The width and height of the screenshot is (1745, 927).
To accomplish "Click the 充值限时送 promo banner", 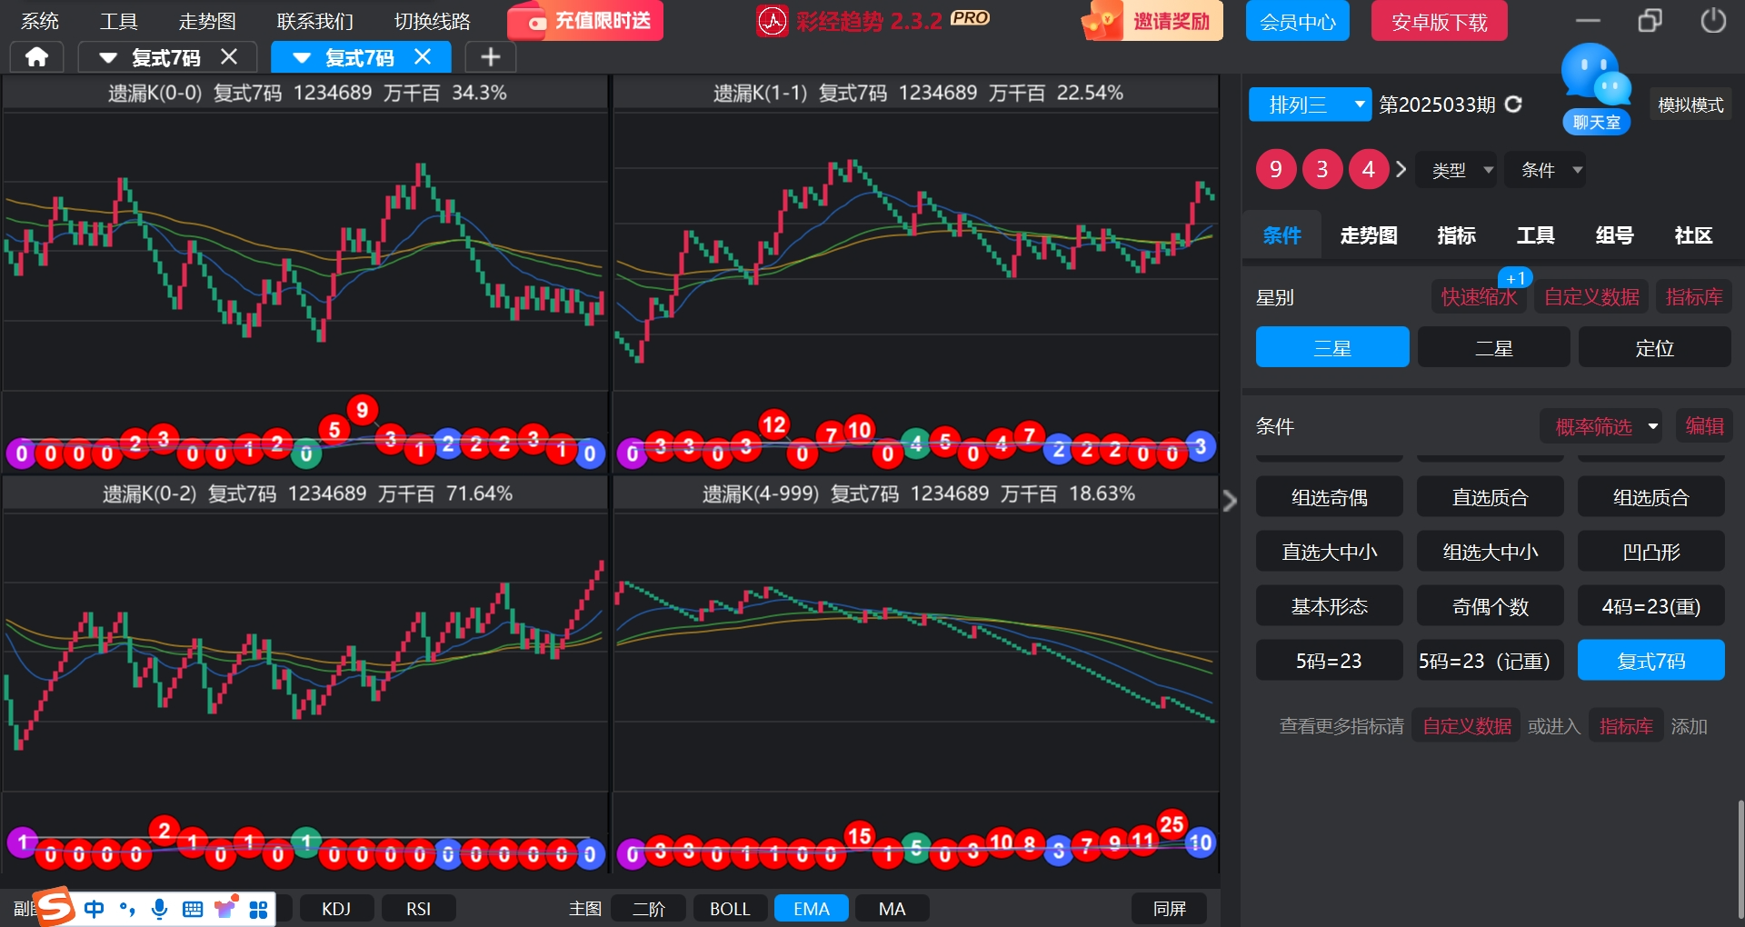I will pyautogui.click(x=585, y=21).
